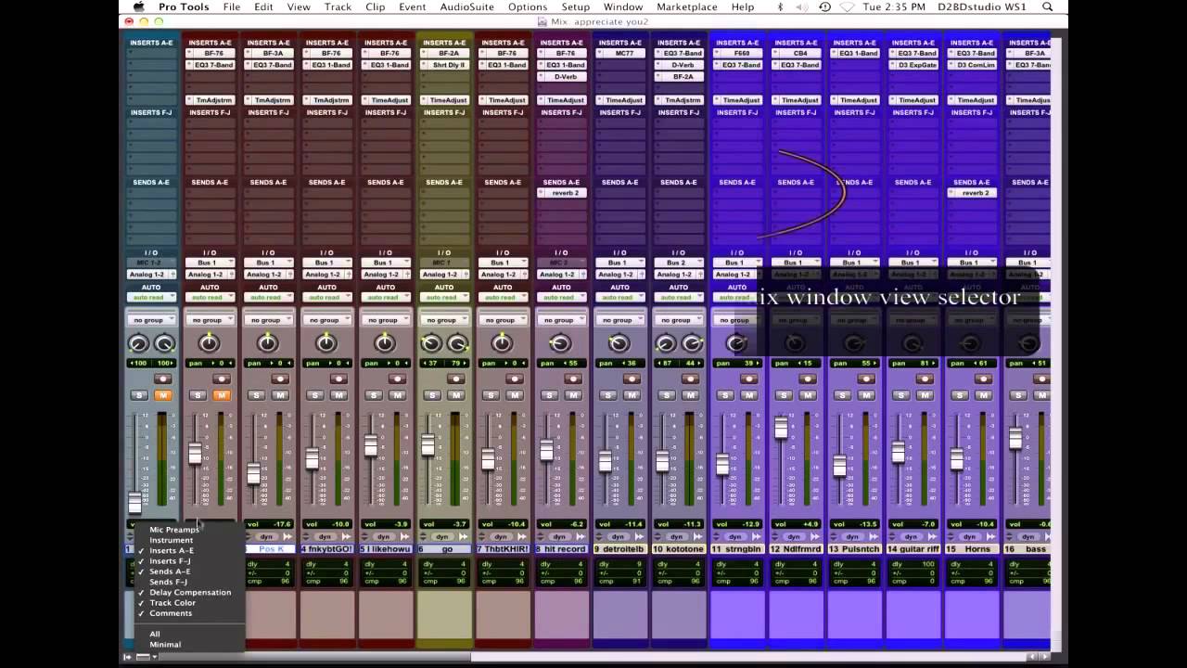Mute the 4 fnkybtGO! track
Viewport: 1187px width, 668px height.
(x=338, y=395)
